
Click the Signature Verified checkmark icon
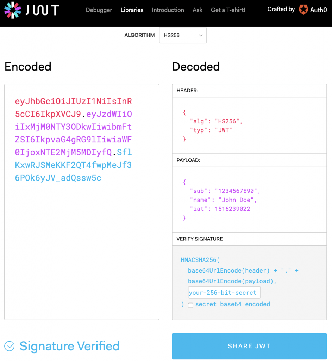point(9,346)
